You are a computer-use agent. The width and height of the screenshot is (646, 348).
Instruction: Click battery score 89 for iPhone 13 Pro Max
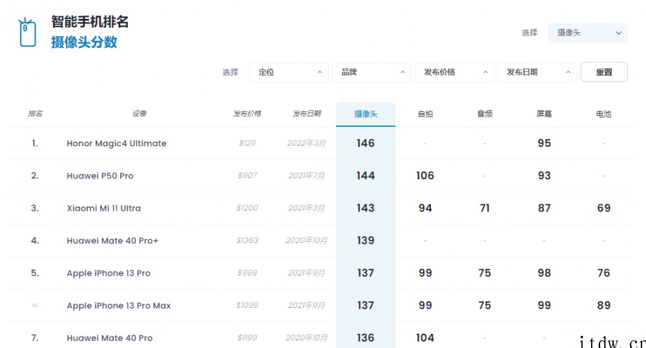[x=603, y=305]
